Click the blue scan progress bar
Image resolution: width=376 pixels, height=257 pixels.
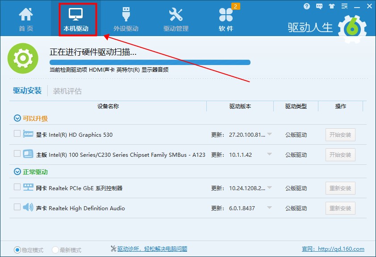coord(150,62)
